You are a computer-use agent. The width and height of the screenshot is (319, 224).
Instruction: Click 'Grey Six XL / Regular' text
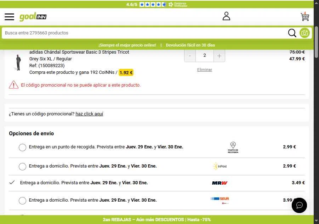point(51,59)
